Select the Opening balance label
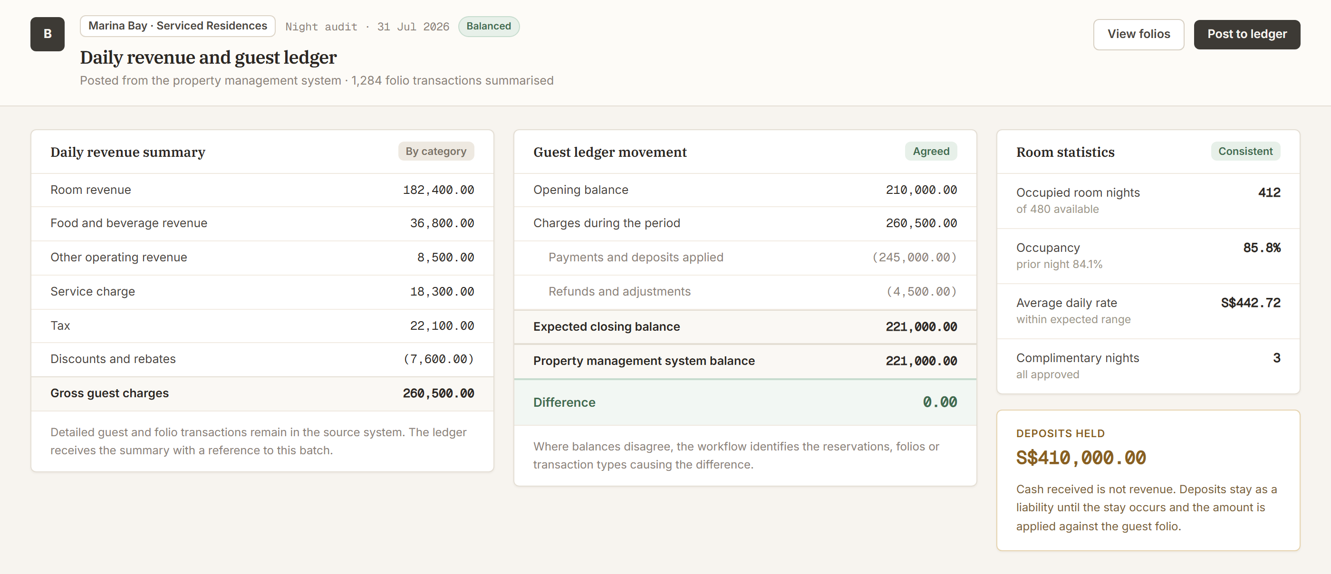 [x=581, y=190]
